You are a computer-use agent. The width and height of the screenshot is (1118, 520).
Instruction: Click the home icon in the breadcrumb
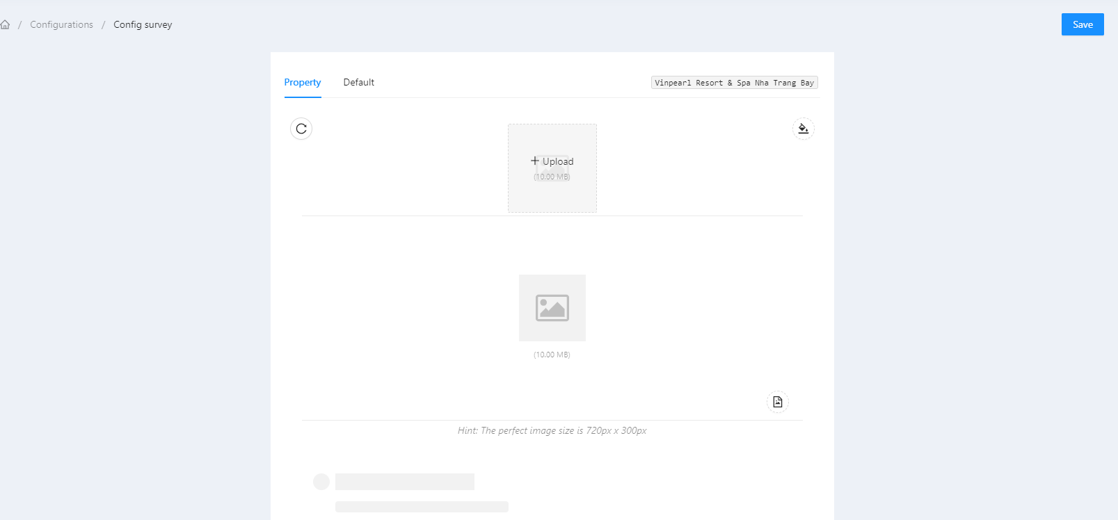[5, 24]
